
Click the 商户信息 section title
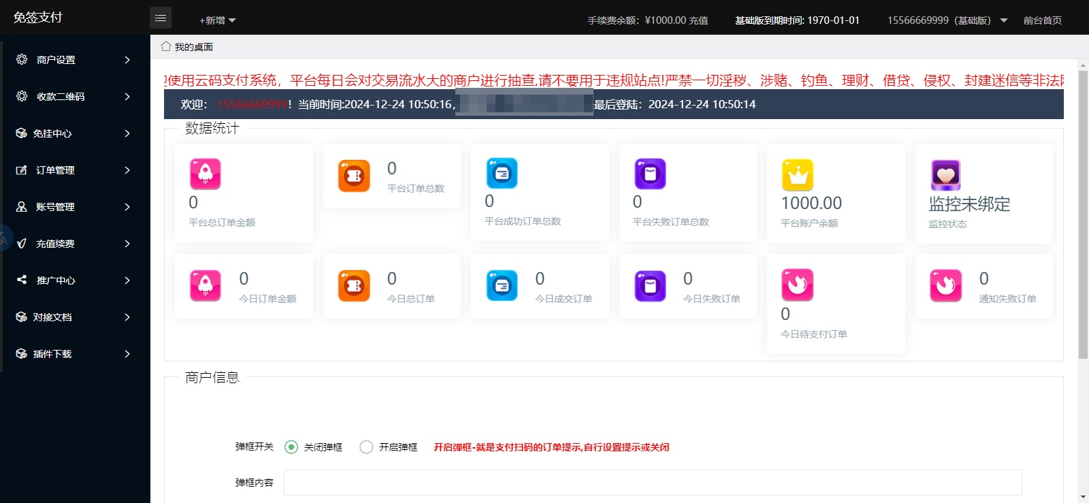(x=212, y=377)
